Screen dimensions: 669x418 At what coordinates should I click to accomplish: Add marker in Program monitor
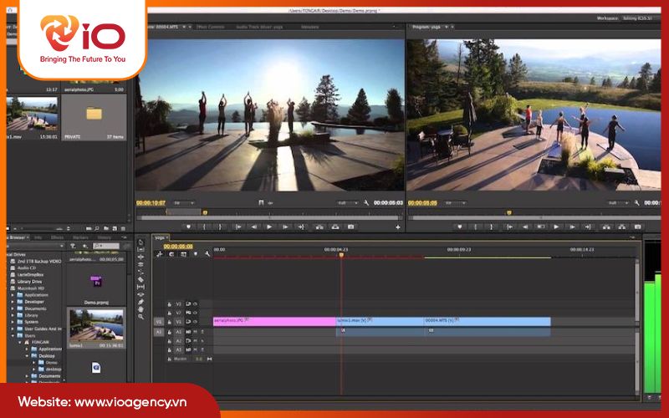pyautogui.click(x=459, y=227)
